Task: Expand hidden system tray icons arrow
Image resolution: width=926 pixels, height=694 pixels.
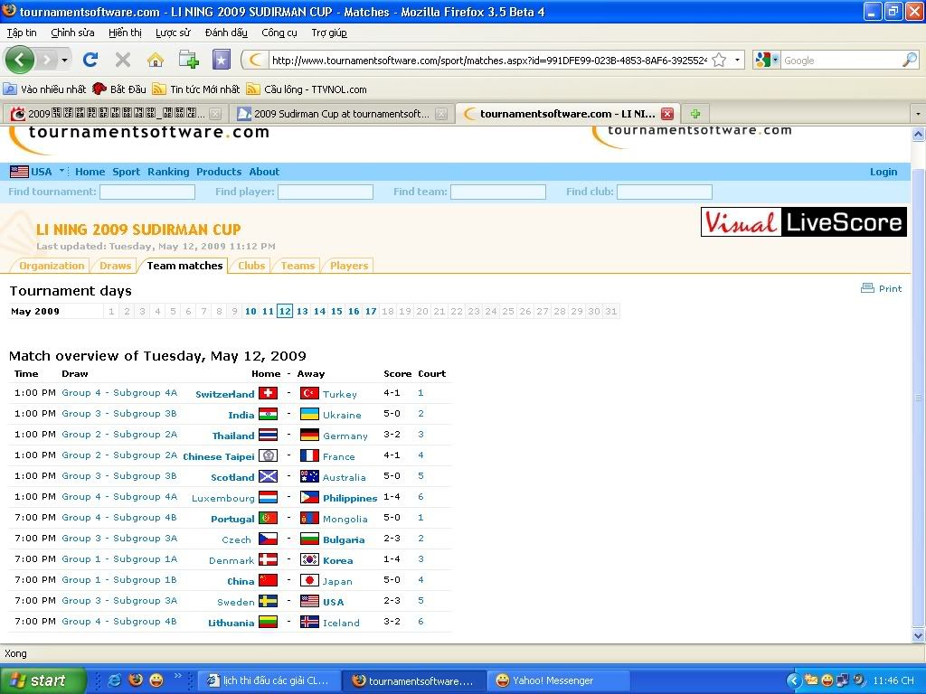Action: click(794, 680)
